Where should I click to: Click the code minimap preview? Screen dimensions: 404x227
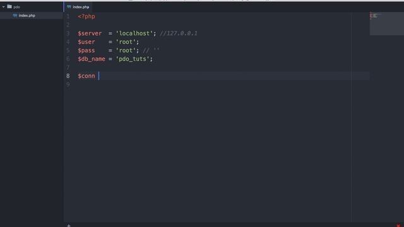pos(386,24)
